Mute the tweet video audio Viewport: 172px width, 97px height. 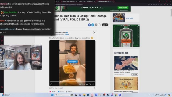coord(87,84)
